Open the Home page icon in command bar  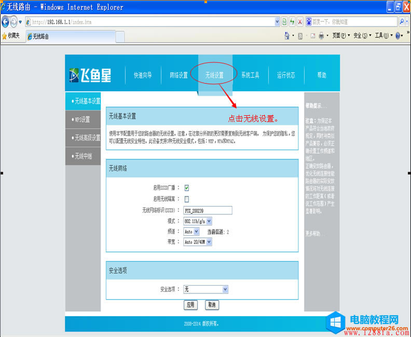(x=287, y=36)
